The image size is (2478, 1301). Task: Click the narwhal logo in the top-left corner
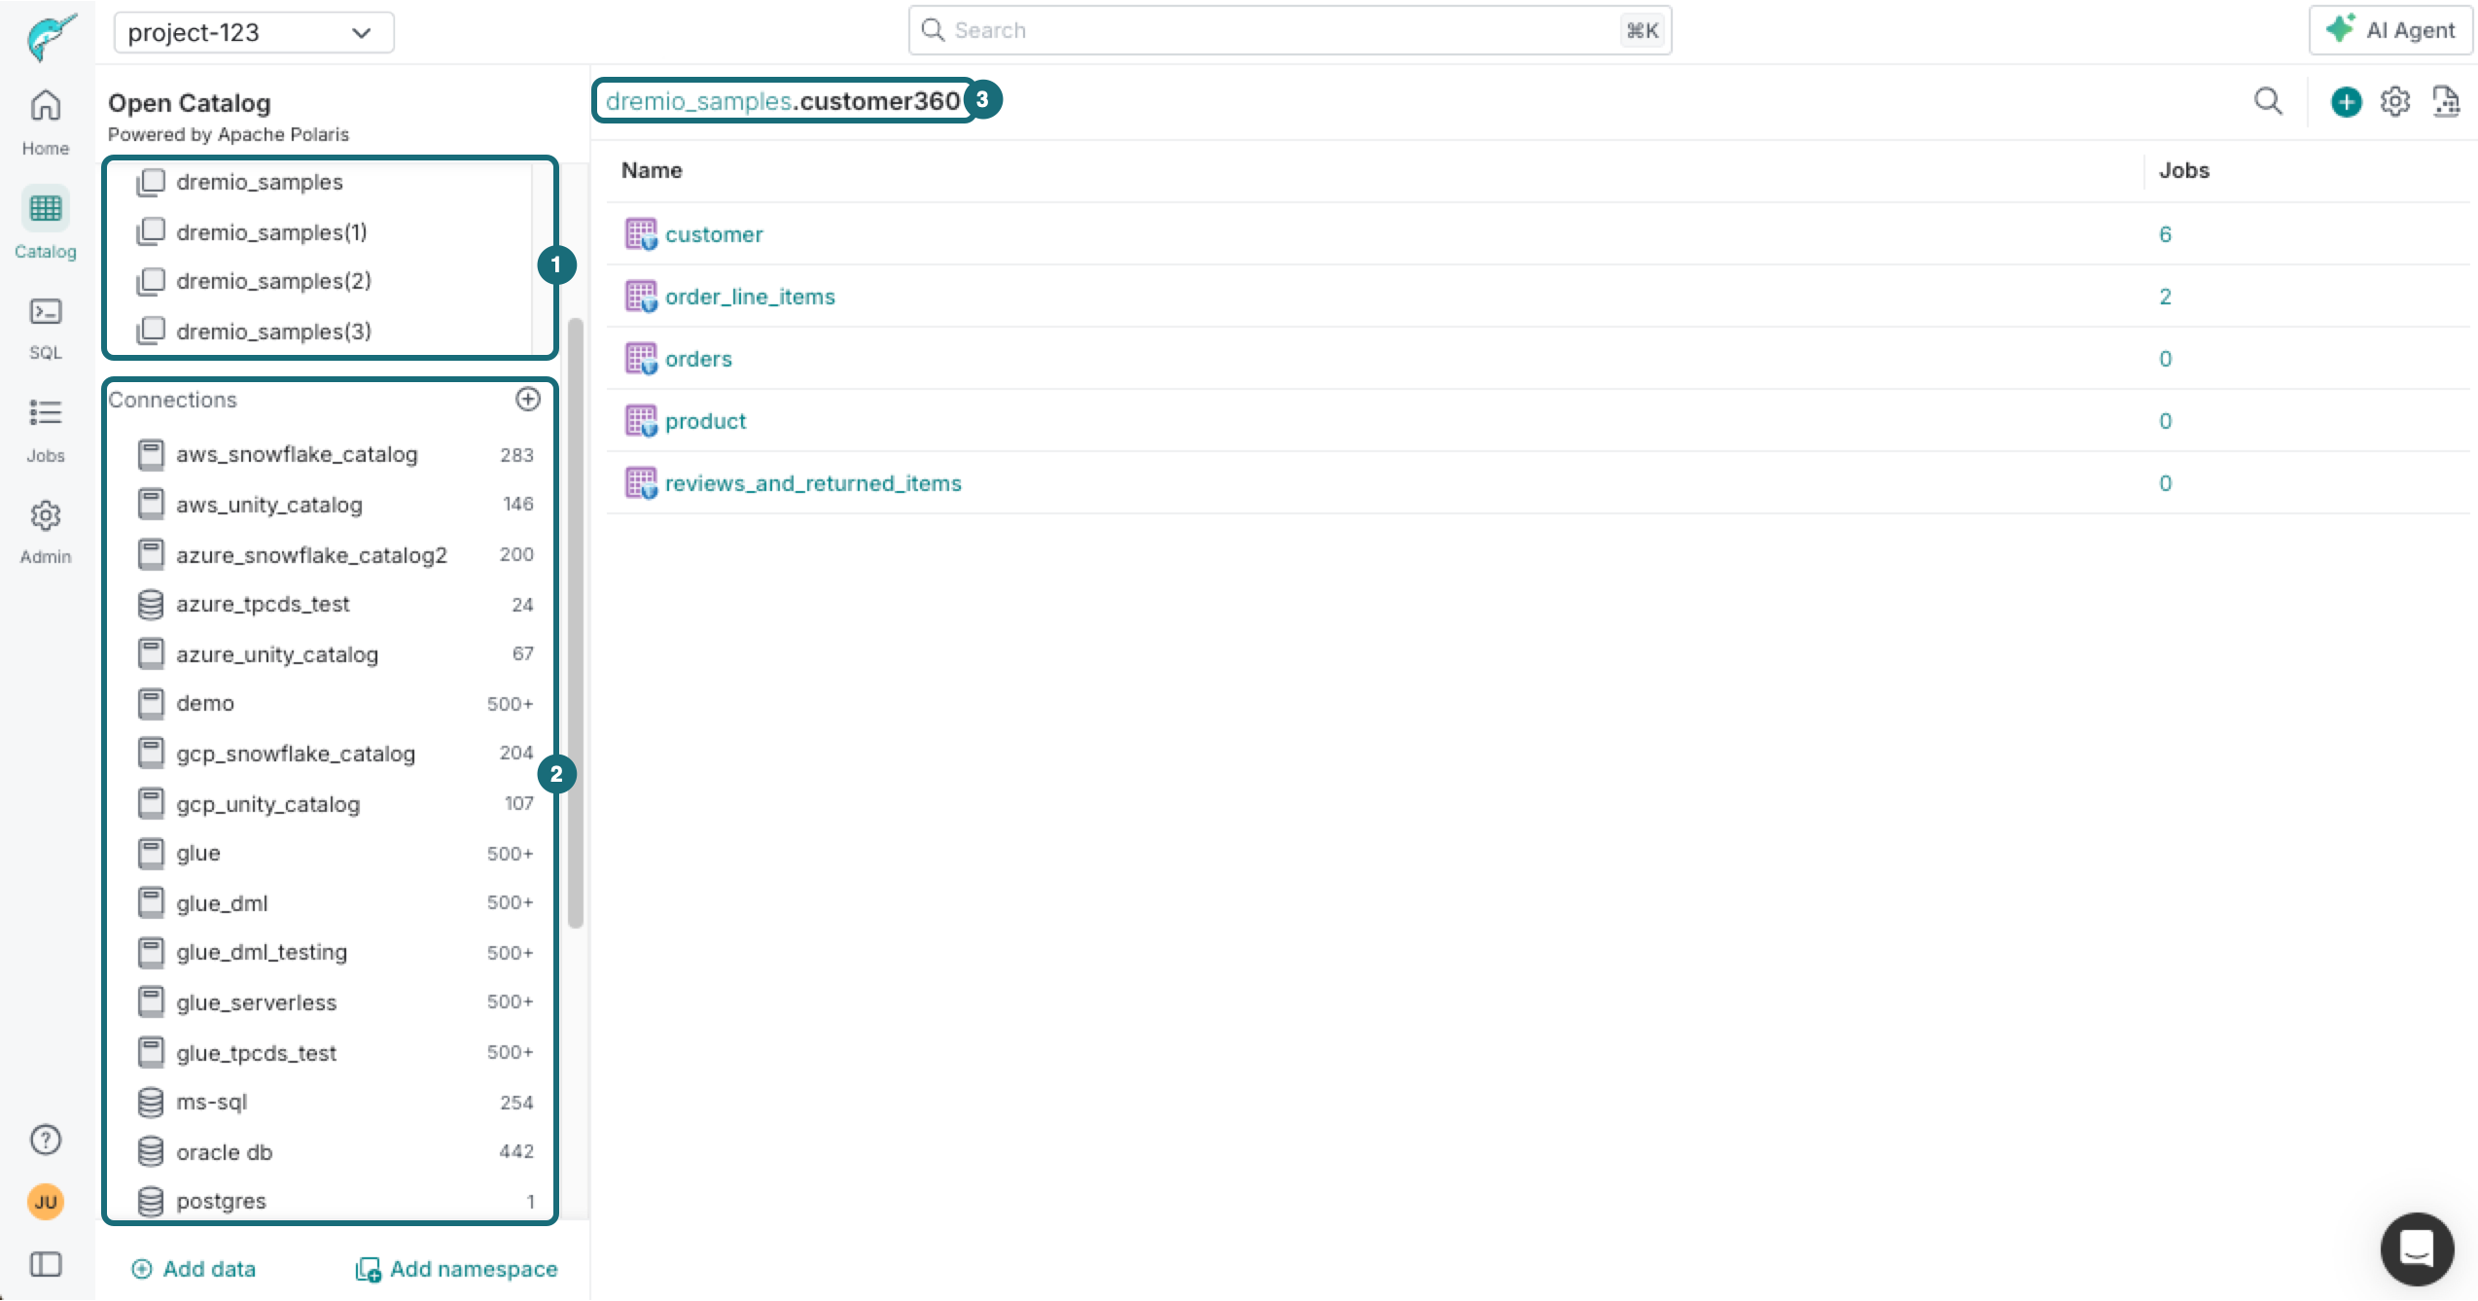tap(45, 37)
